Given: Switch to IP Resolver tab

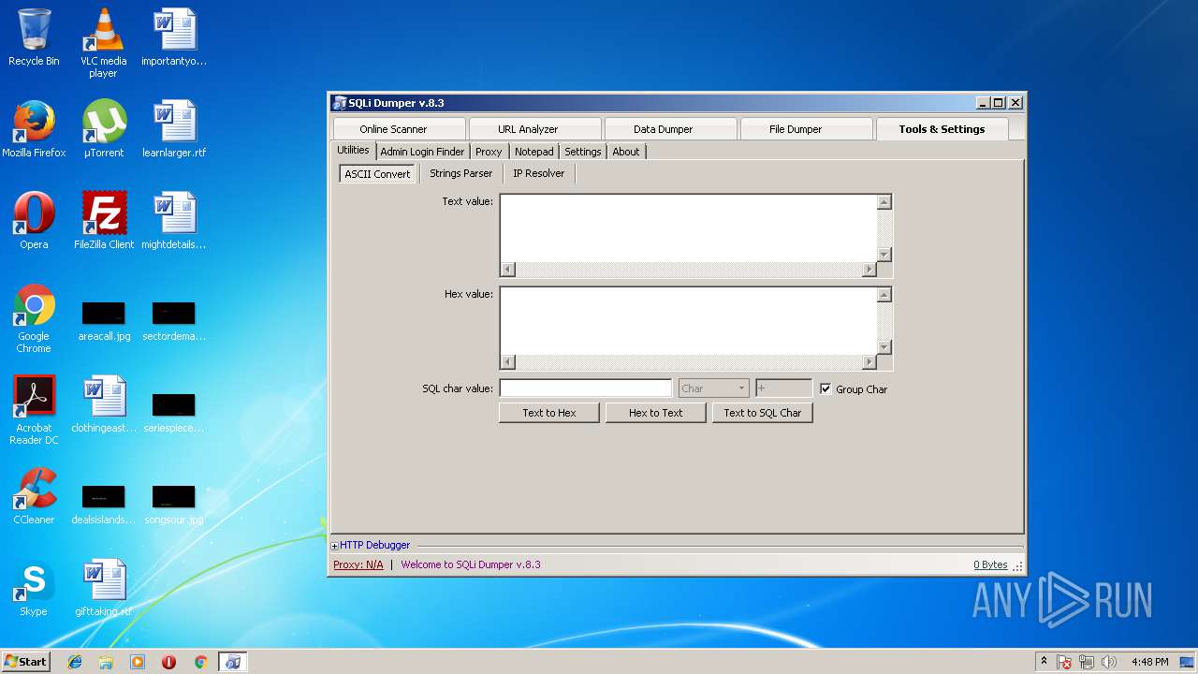Looking at the screenshot, I should [538, 173].
